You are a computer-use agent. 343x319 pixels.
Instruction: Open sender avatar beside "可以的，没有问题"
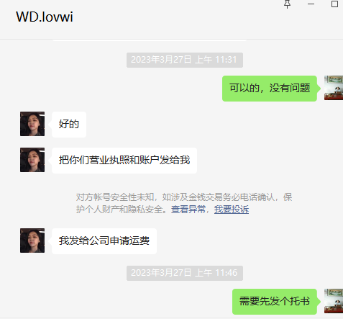click(334, 88)
